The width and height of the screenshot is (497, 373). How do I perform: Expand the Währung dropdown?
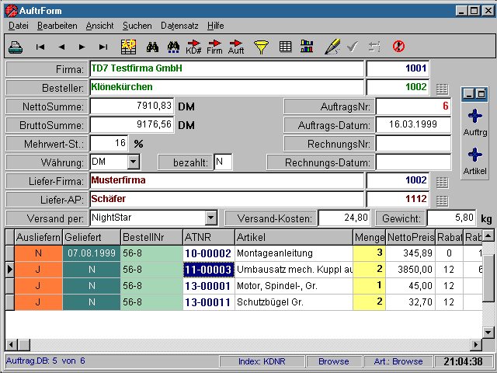[x=133, y=162]
